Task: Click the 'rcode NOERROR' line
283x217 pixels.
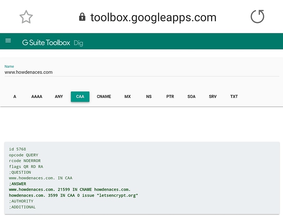Action: 25,161
